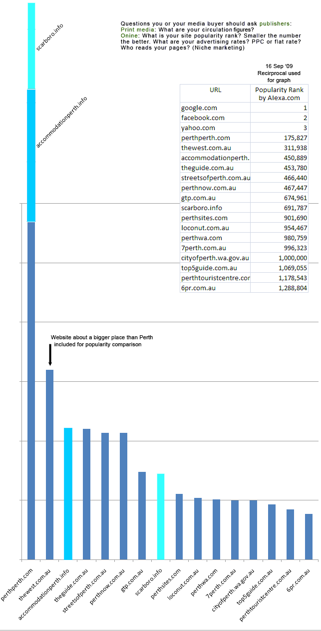Select loconut.com.au table cell

(x=215, y=228)
